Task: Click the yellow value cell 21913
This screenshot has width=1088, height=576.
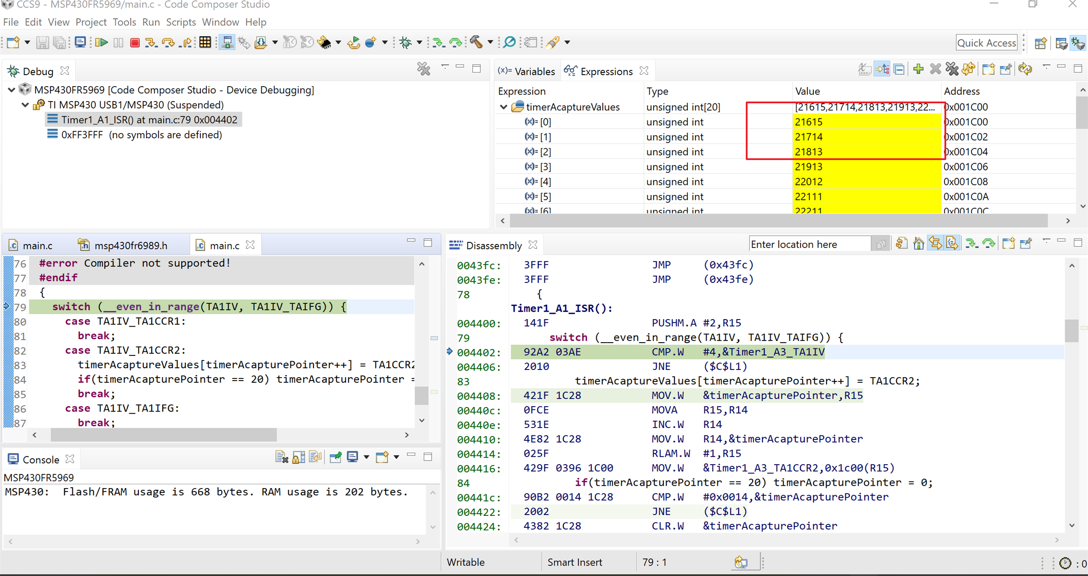Action: (866, 167)
